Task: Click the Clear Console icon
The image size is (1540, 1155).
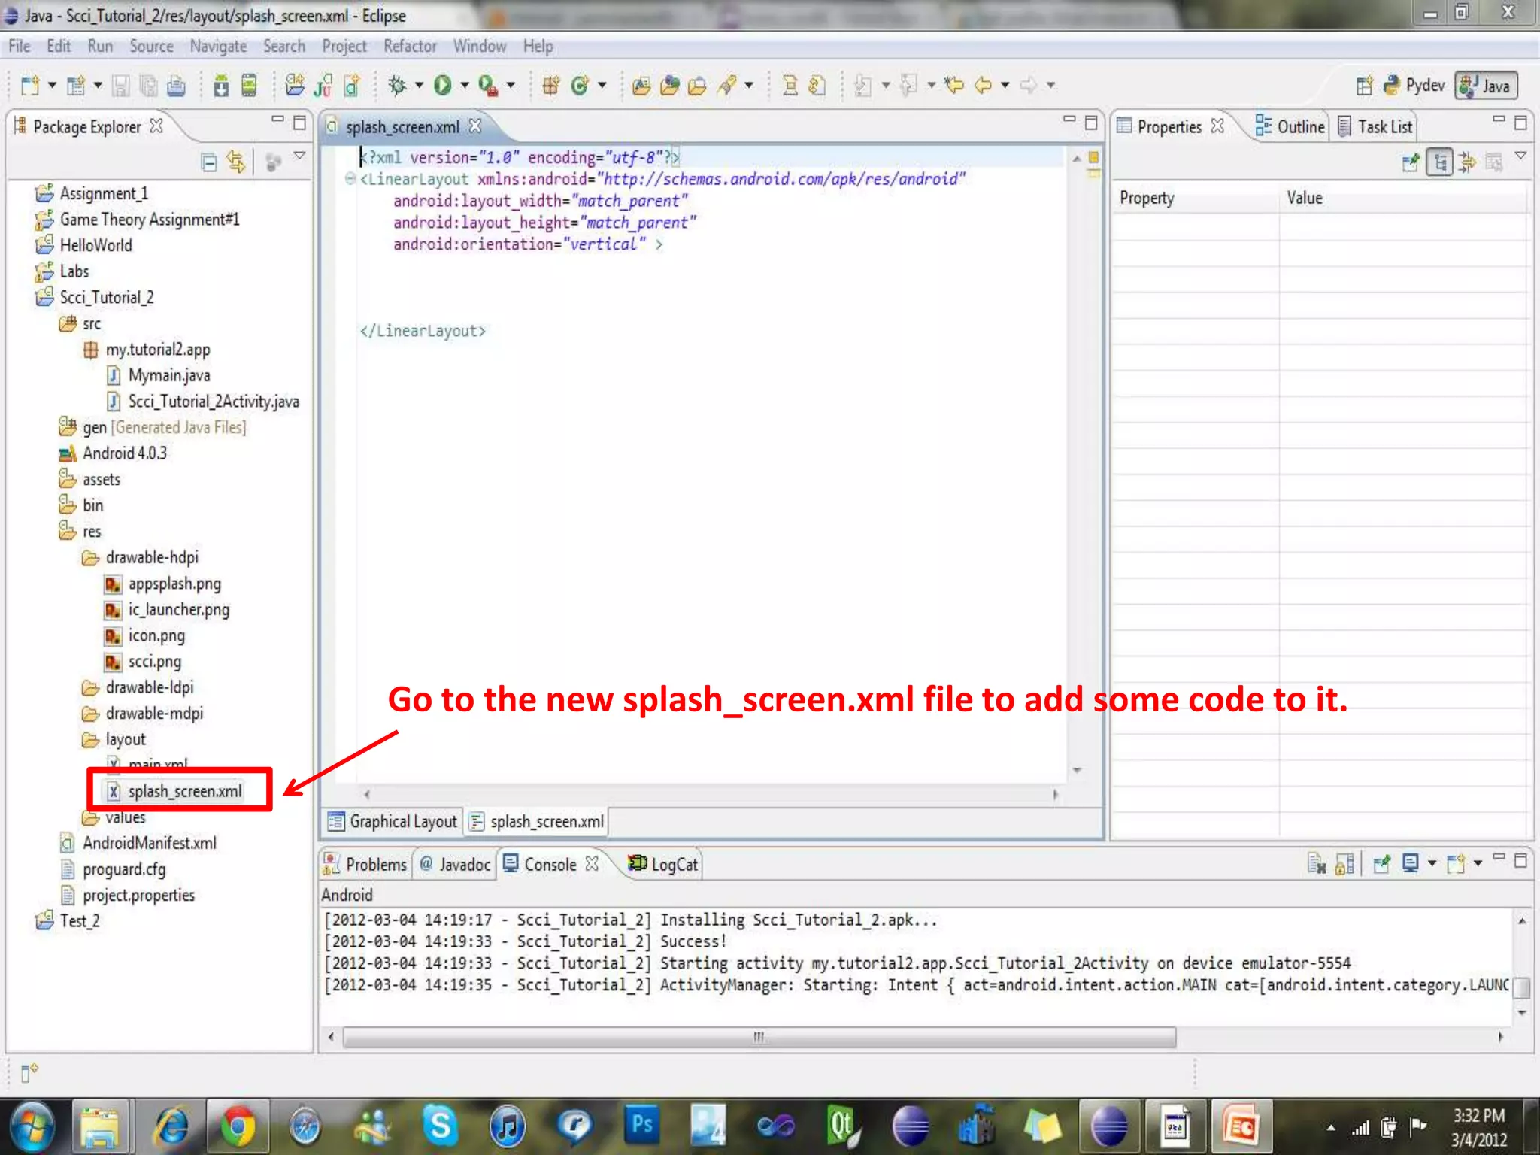Action: tap(1316, 864)
